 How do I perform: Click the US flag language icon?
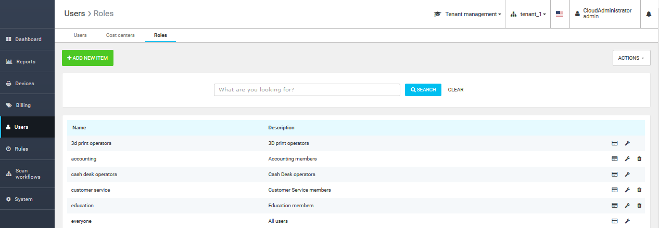click(560, 14)
